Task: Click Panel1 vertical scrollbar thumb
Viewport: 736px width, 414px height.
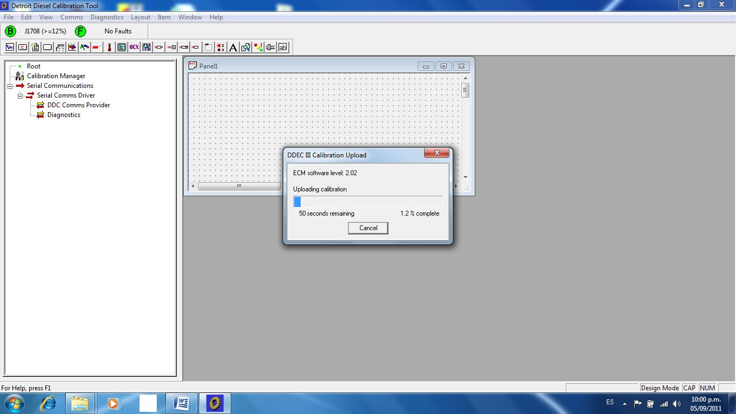Action: coord(466,90)
